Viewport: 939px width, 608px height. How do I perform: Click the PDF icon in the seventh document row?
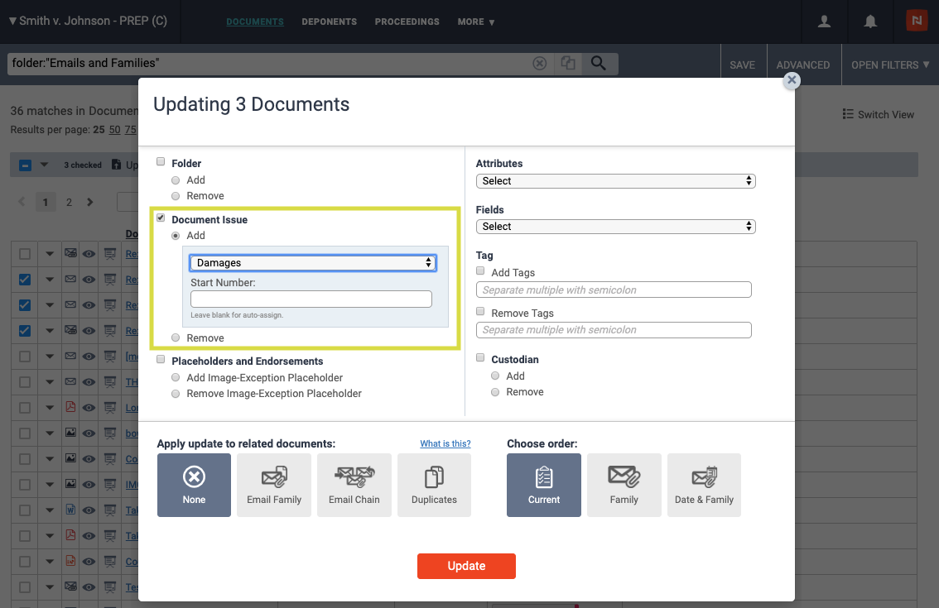click(x=70, y=407)
